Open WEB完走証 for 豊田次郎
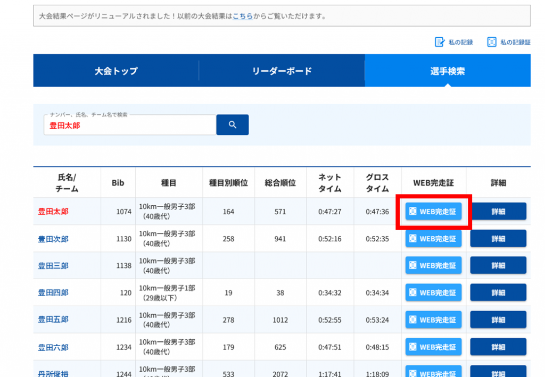 433,239
